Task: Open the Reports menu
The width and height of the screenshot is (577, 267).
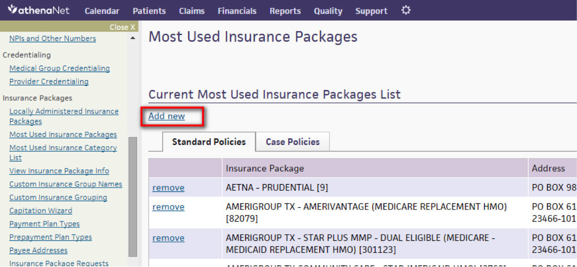Action: (x=285, y=11)
